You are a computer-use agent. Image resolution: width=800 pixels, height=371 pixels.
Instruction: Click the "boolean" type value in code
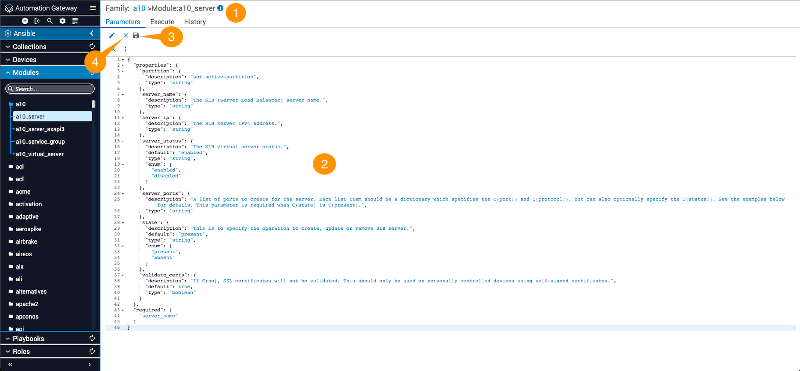click(x=183, y=293)
